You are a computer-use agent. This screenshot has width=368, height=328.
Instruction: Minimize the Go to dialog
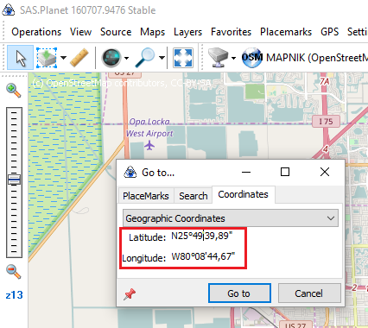[246, 172]
